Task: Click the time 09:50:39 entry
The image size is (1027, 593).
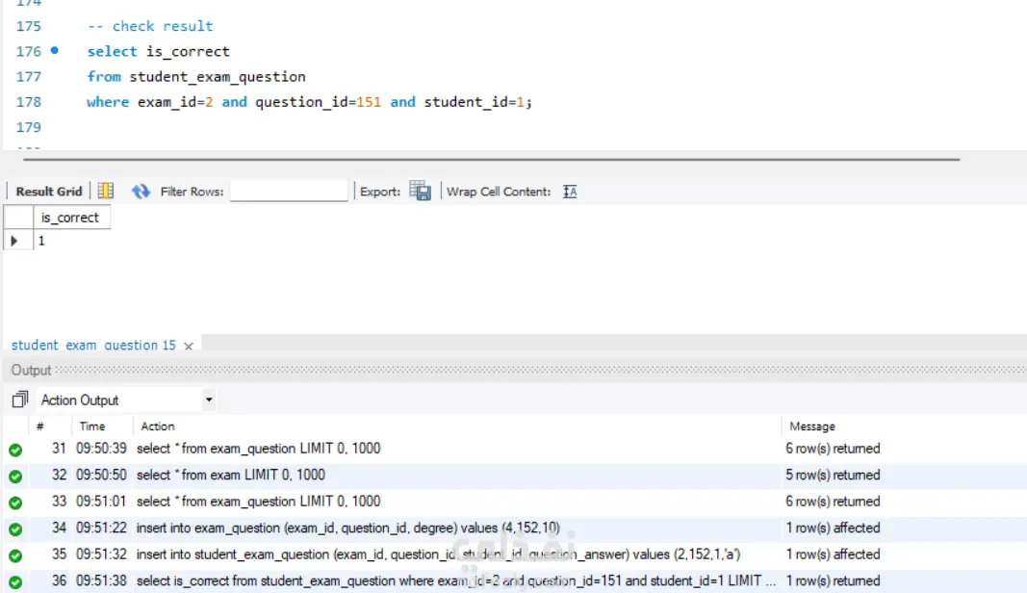Action: coord(101,449)
